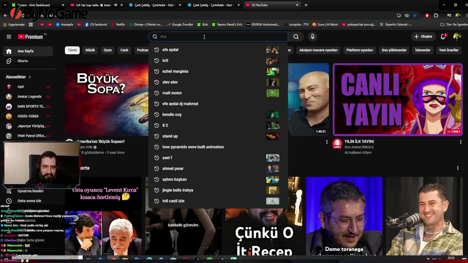The width and height of the screenshot is (468, 263).
Task: Select the Tümü filter chip
Action: [x=72, y=50]
